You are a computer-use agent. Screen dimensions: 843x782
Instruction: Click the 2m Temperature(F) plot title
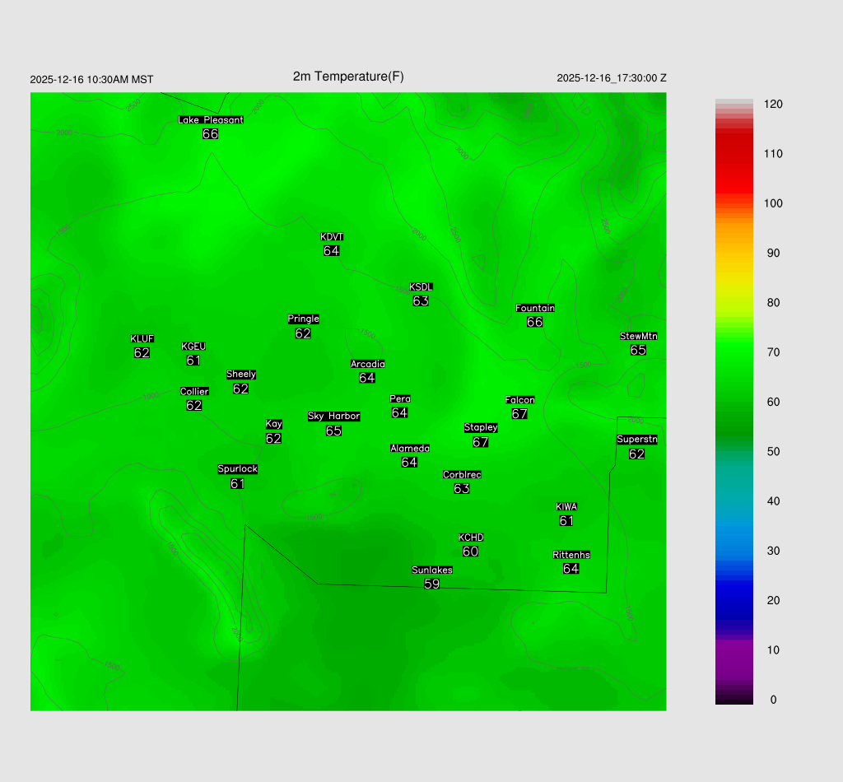tap(348, 77)
